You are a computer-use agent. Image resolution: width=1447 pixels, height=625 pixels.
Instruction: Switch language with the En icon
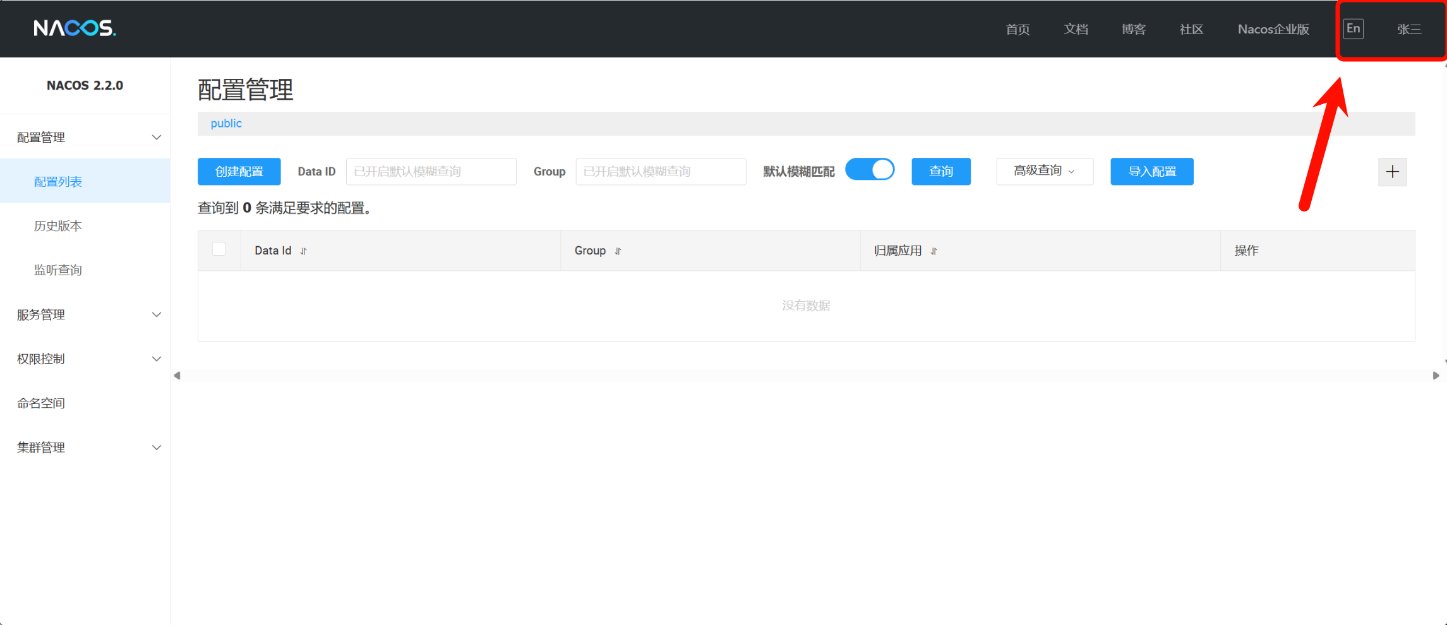coord(1353,29)
